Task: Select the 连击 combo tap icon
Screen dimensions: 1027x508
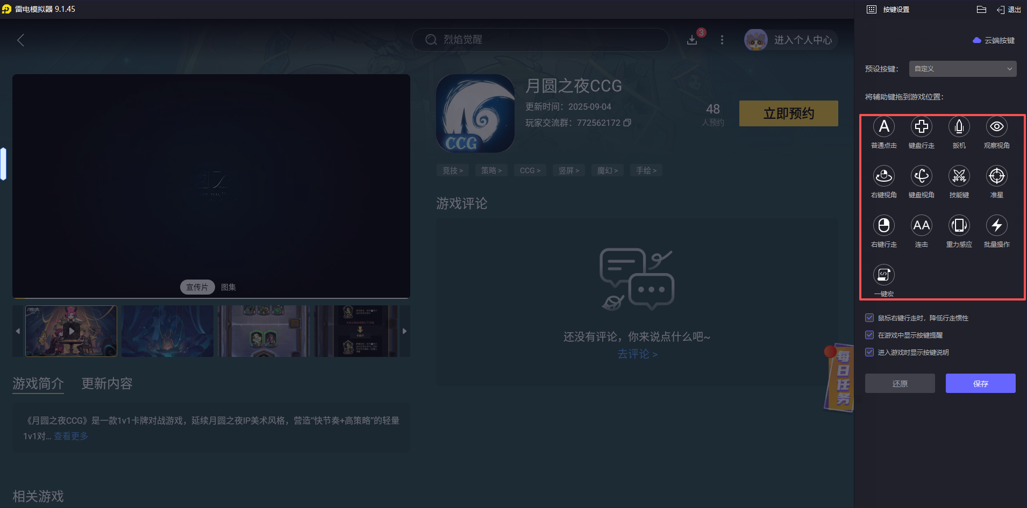Action: pyautogui.click(x=921, y=225)
